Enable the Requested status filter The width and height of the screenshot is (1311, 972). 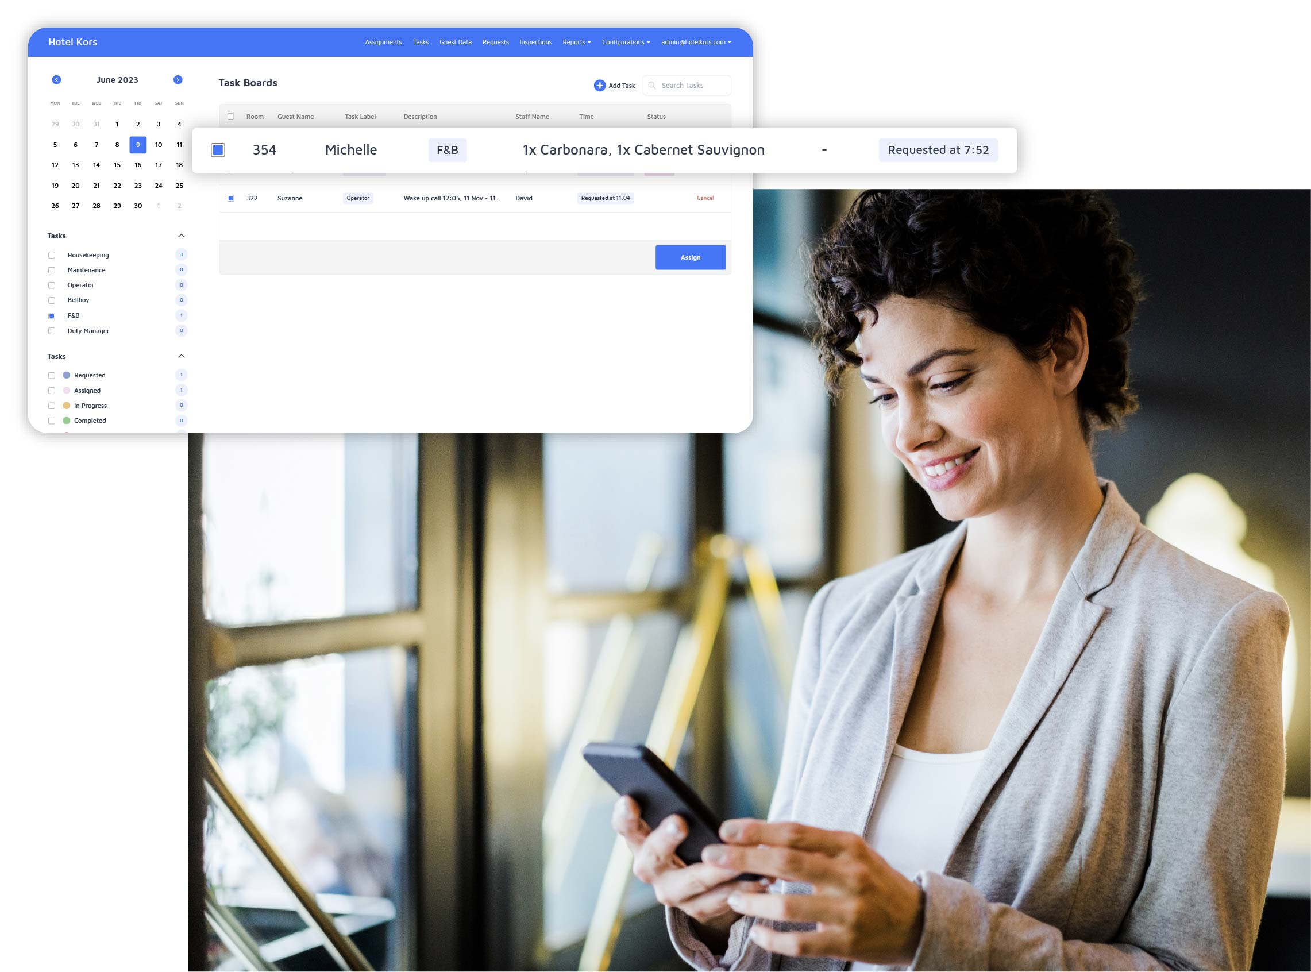(52, 375)
